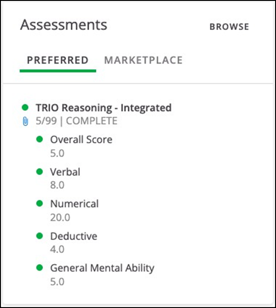Click the 5/99 | COMPLETE status text
The image size is (276, 308).
(x=77, y=121)
